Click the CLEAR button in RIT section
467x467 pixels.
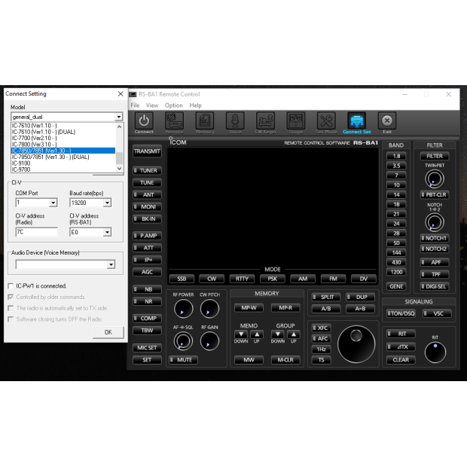click(401, 360)
